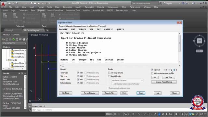
Task: Click the command line close X icon
Action: pos(30,107)
